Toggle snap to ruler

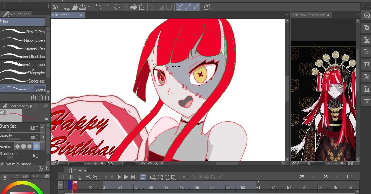point(180,7)
